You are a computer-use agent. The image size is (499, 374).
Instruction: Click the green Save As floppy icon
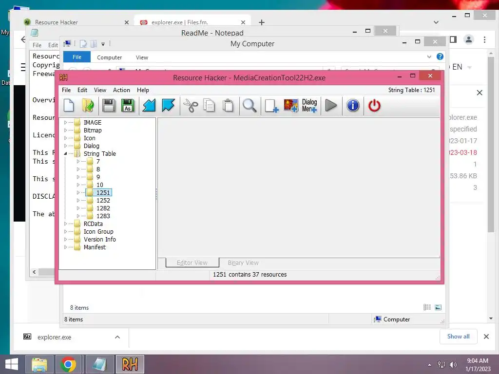128,106
